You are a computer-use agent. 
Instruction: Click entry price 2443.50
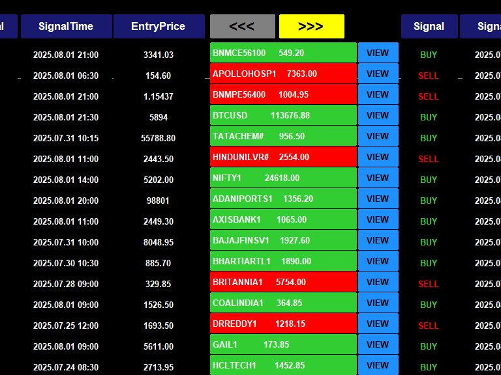[x=159, y=159]
